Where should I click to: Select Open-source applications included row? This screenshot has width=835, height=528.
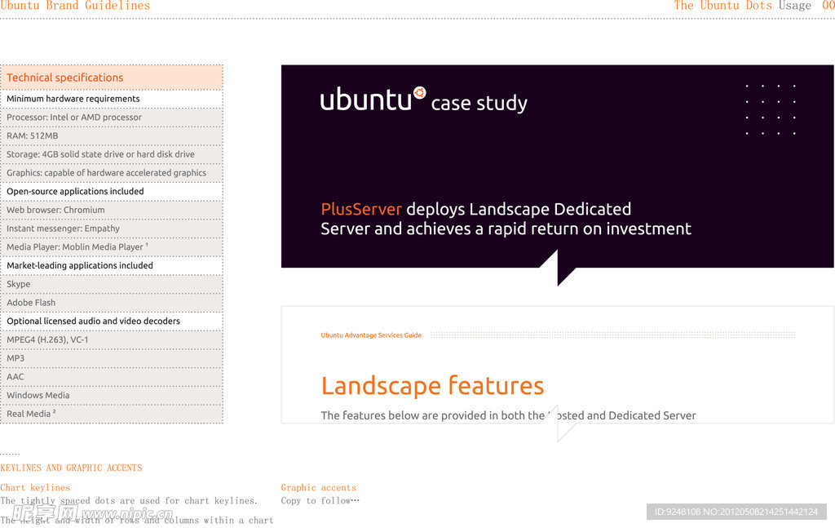tap(112, 192)
